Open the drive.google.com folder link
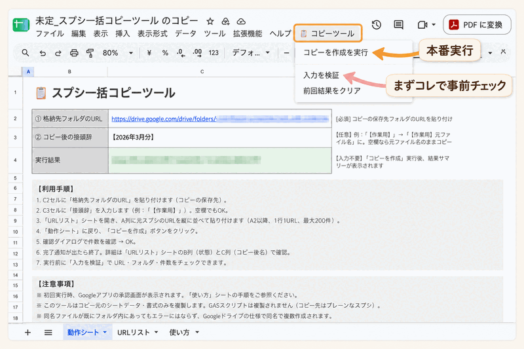524x349 pixels. point(164,119)
